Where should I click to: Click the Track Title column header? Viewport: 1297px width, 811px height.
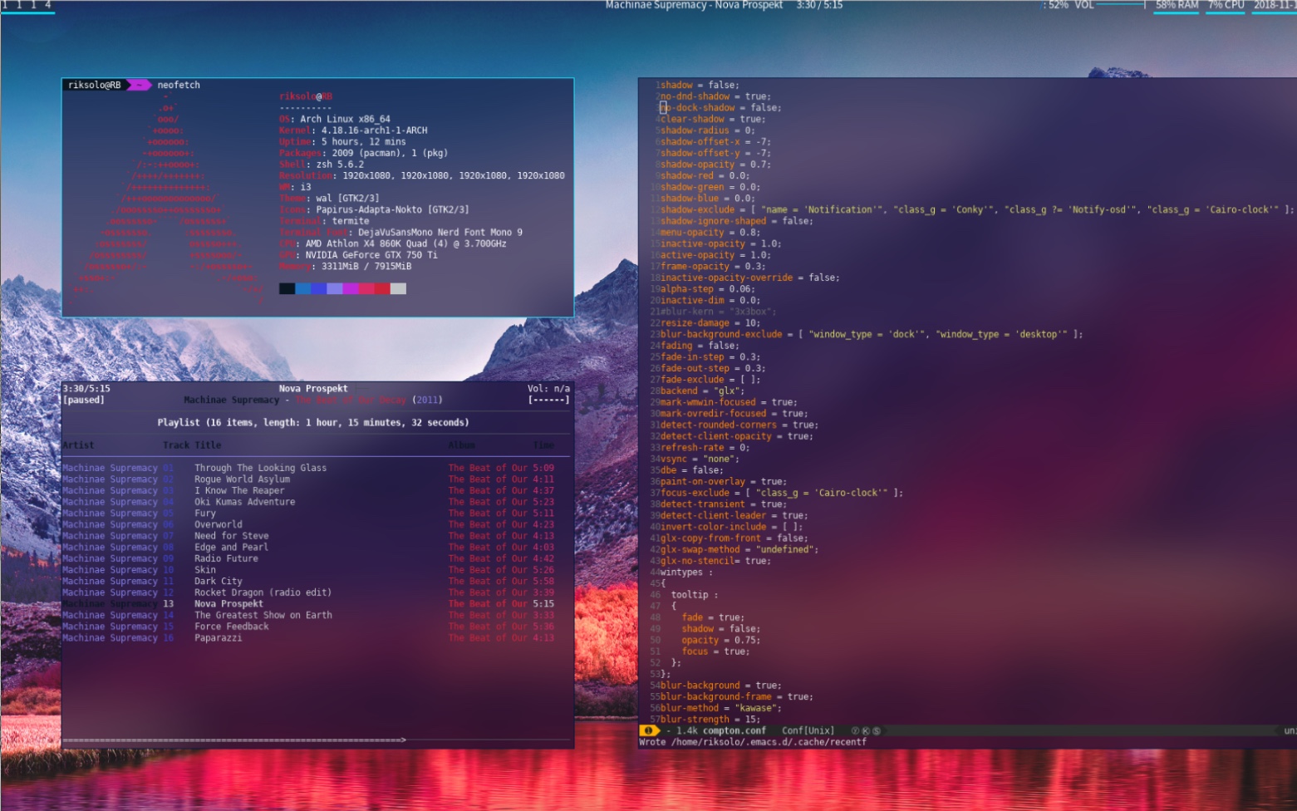coord(192,445)
